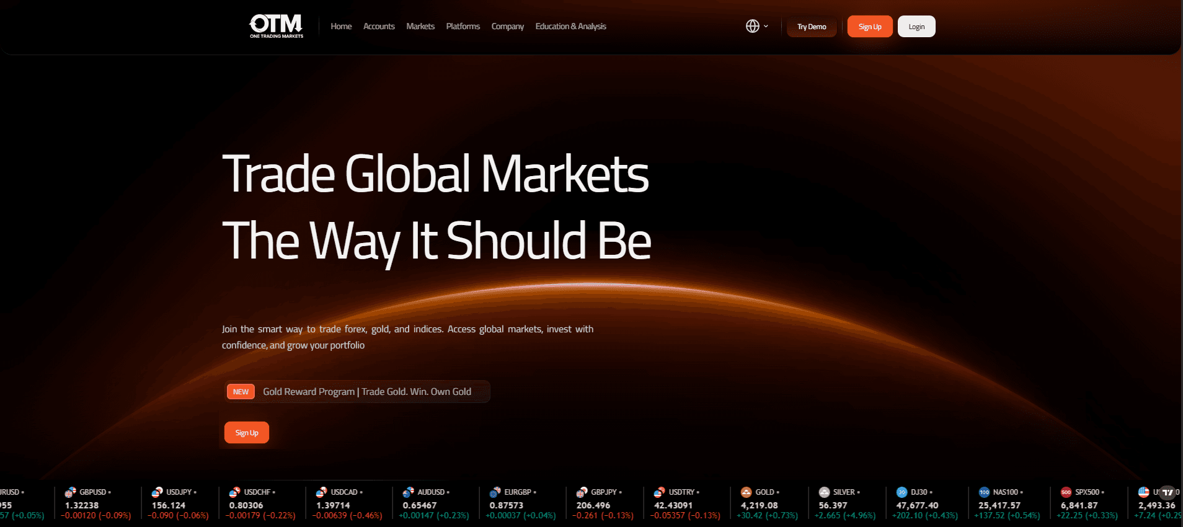This screenshot has width=1183, height=527.
Task: Click the SPX500 index icon in ticker
Action: click(1066, 492)
